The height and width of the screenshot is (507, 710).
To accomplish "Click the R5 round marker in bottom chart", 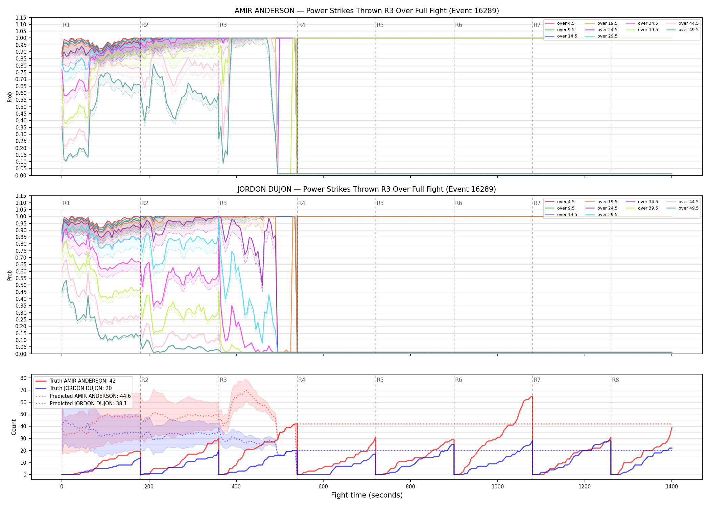I will (380, 380).
